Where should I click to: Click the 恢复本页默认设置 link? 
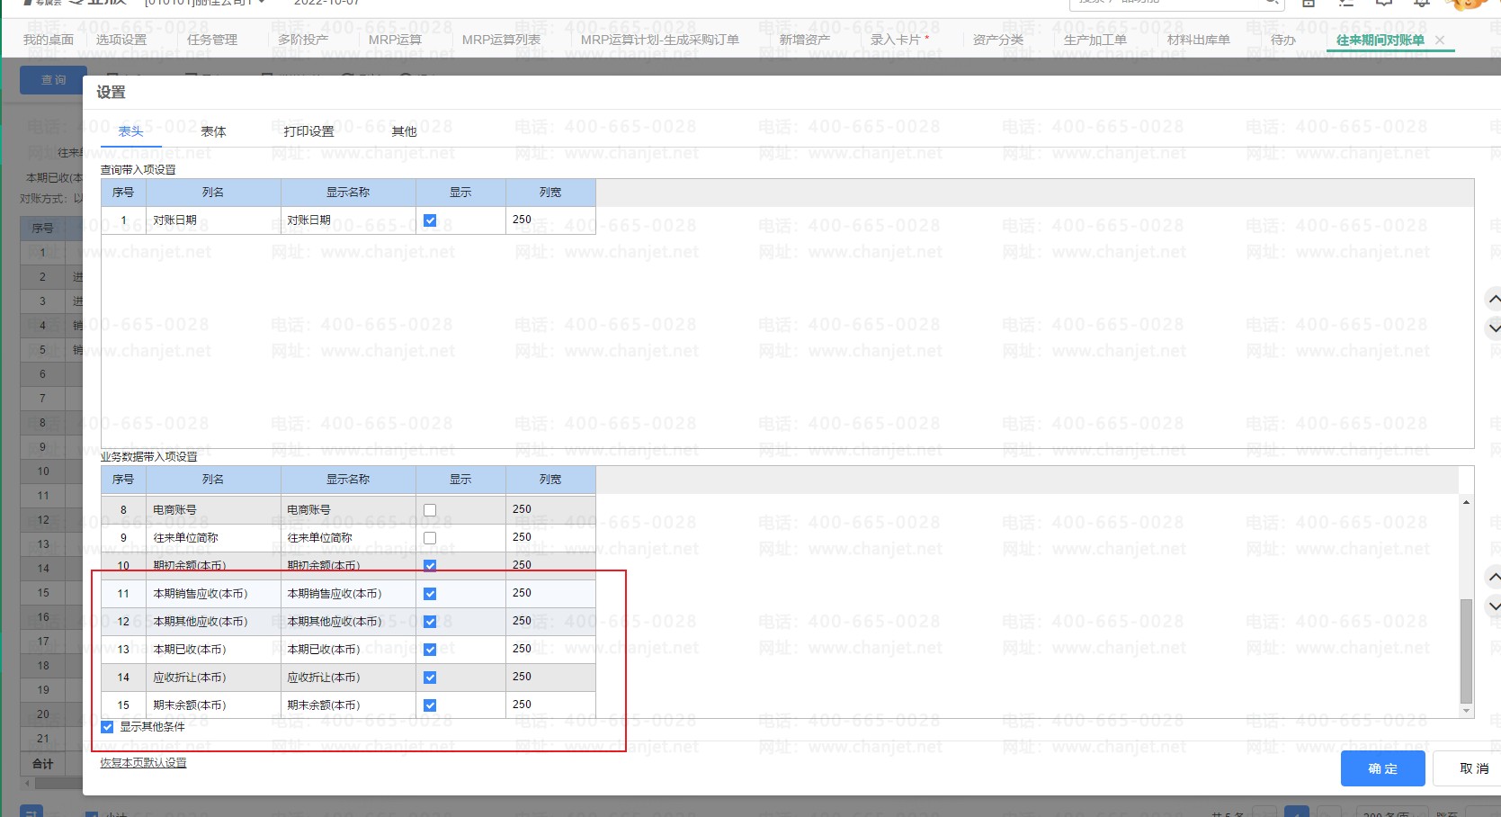144,763
